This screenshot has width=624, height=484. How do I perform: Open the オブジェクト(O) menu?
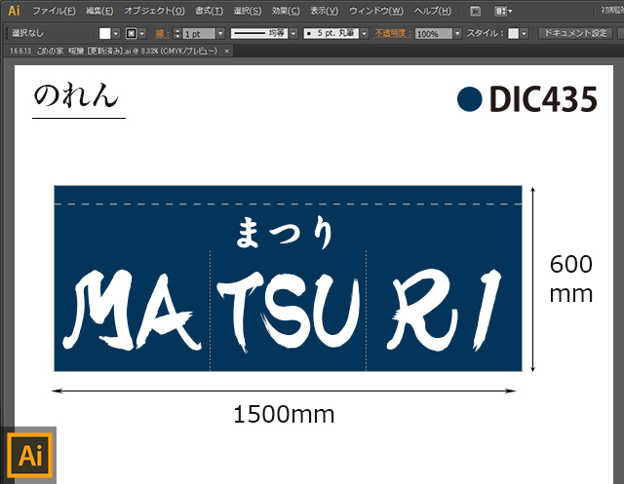tap(154, 12)
